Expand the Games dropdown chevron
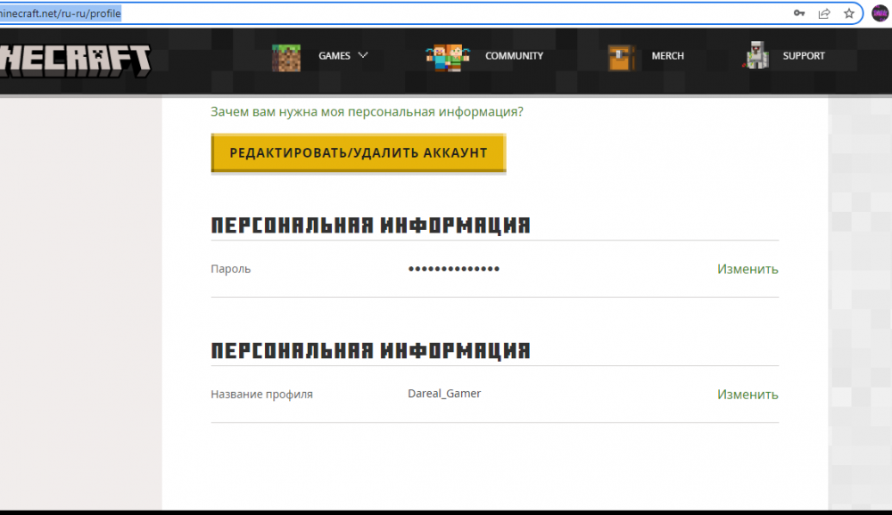The image size is (892, 515). pyautogui.click(x=363, y=56)
